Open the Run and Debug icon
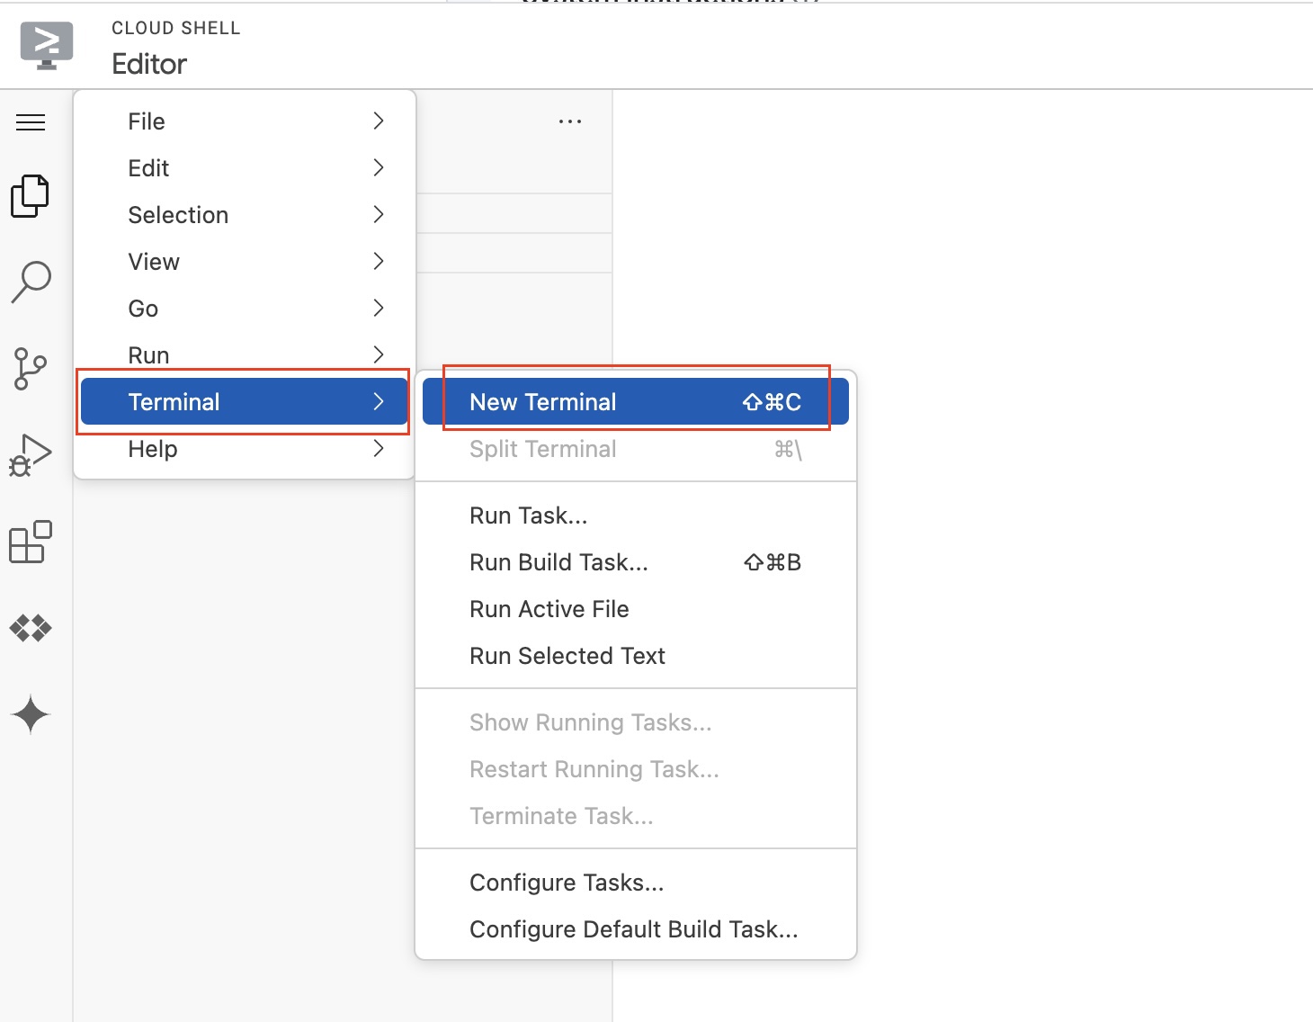The width and height of the screenshot is (1313, 1022). [x=31, y=454]
